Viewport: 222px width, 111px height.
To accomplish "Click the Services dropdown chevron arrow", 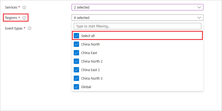I will click(x=199, y=7).
